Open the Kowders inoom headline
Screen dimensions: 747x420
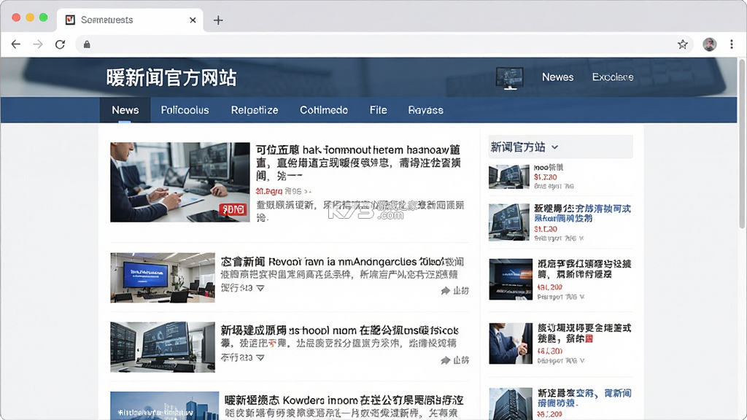click(x=344, y=400)
